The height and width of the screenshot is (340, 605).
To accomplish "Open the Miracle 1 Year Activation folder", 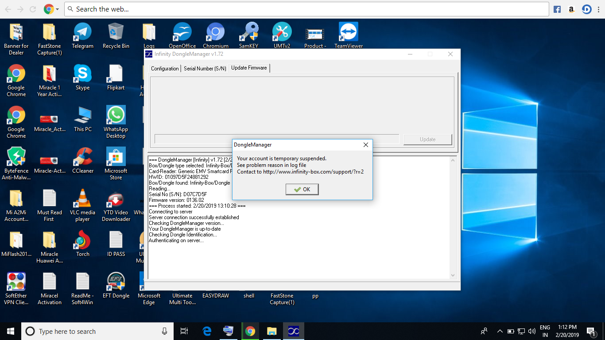I will pos(49,80).
